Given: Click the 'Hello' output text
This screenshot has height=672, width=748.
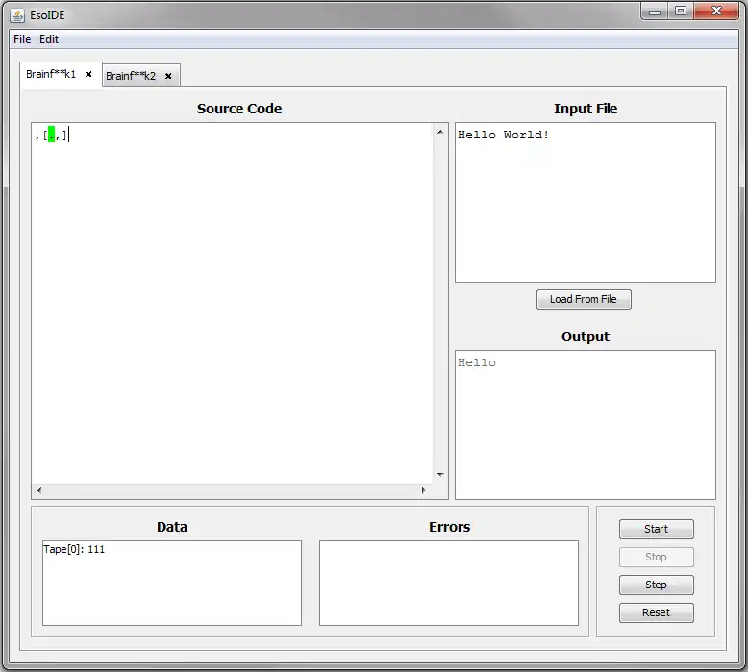Looking at the screenshot, I should click(477, 363).
